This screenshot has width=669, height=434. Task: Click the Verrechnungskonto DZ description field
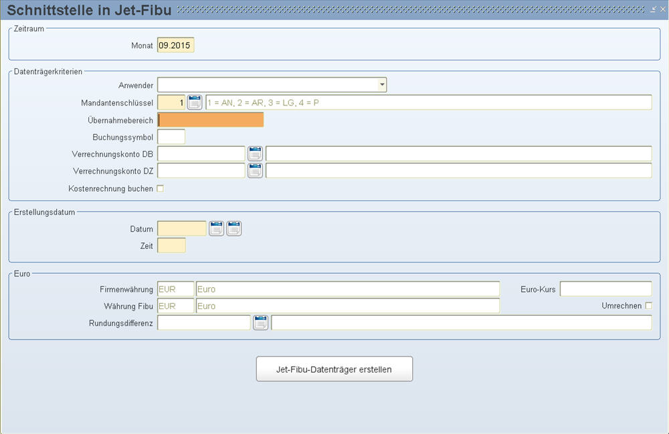click(x=459, y=171)
